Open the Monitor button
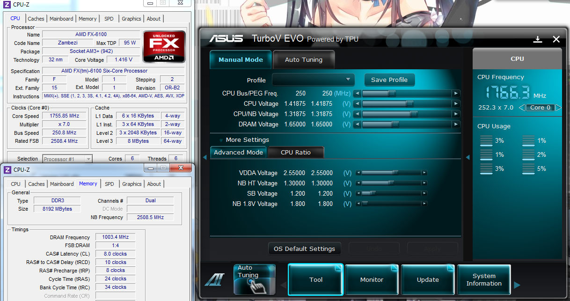 pos(372,279)
